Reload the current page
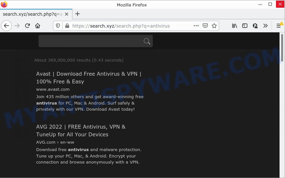 [x=27, y=26]
